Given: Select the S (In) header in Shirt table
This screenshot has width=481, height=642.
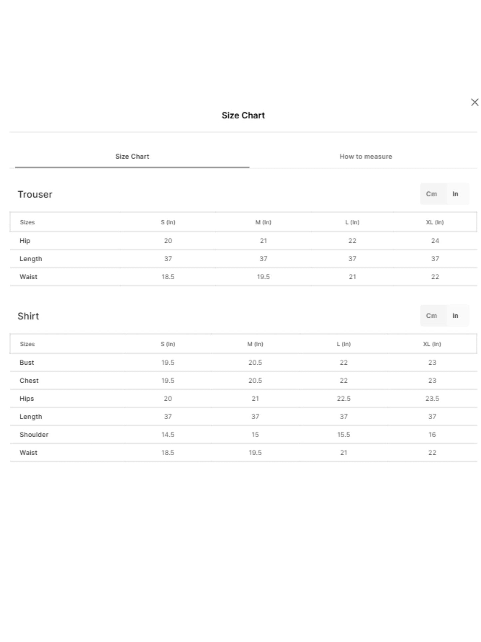Looking at the screenshot, I should 168,344.
